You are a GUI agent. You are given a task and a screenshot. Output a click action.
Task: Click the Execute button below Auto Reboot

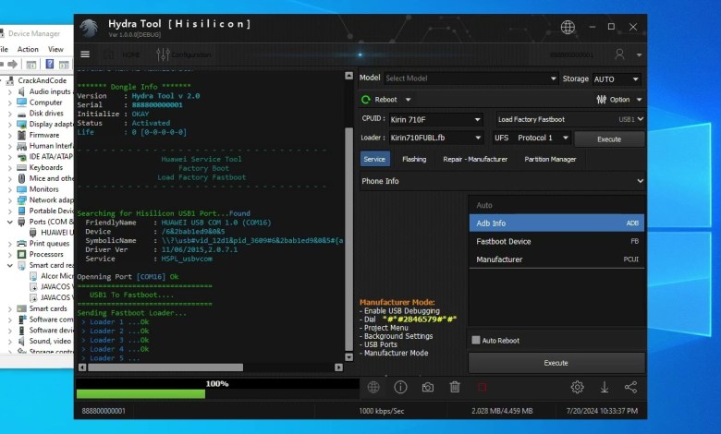(x=556, y=363)
